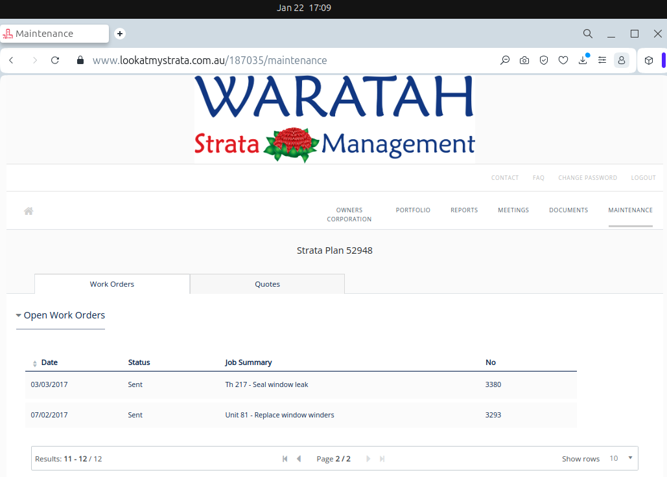
Task: Click the Waratah Strata Management logo
Action: pos(334,119)
